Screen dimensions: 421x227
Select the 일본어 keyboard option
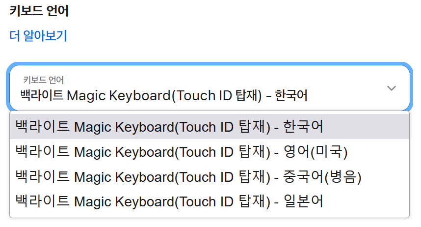pos(210,201)
